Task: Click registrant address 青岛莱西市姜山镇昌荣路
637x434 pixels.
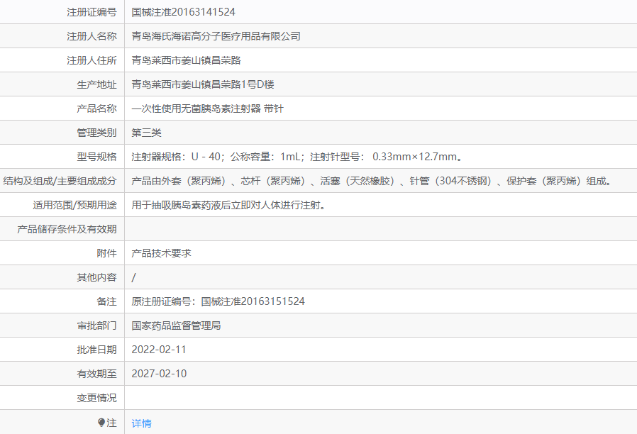Action: [x=186, y=60]
